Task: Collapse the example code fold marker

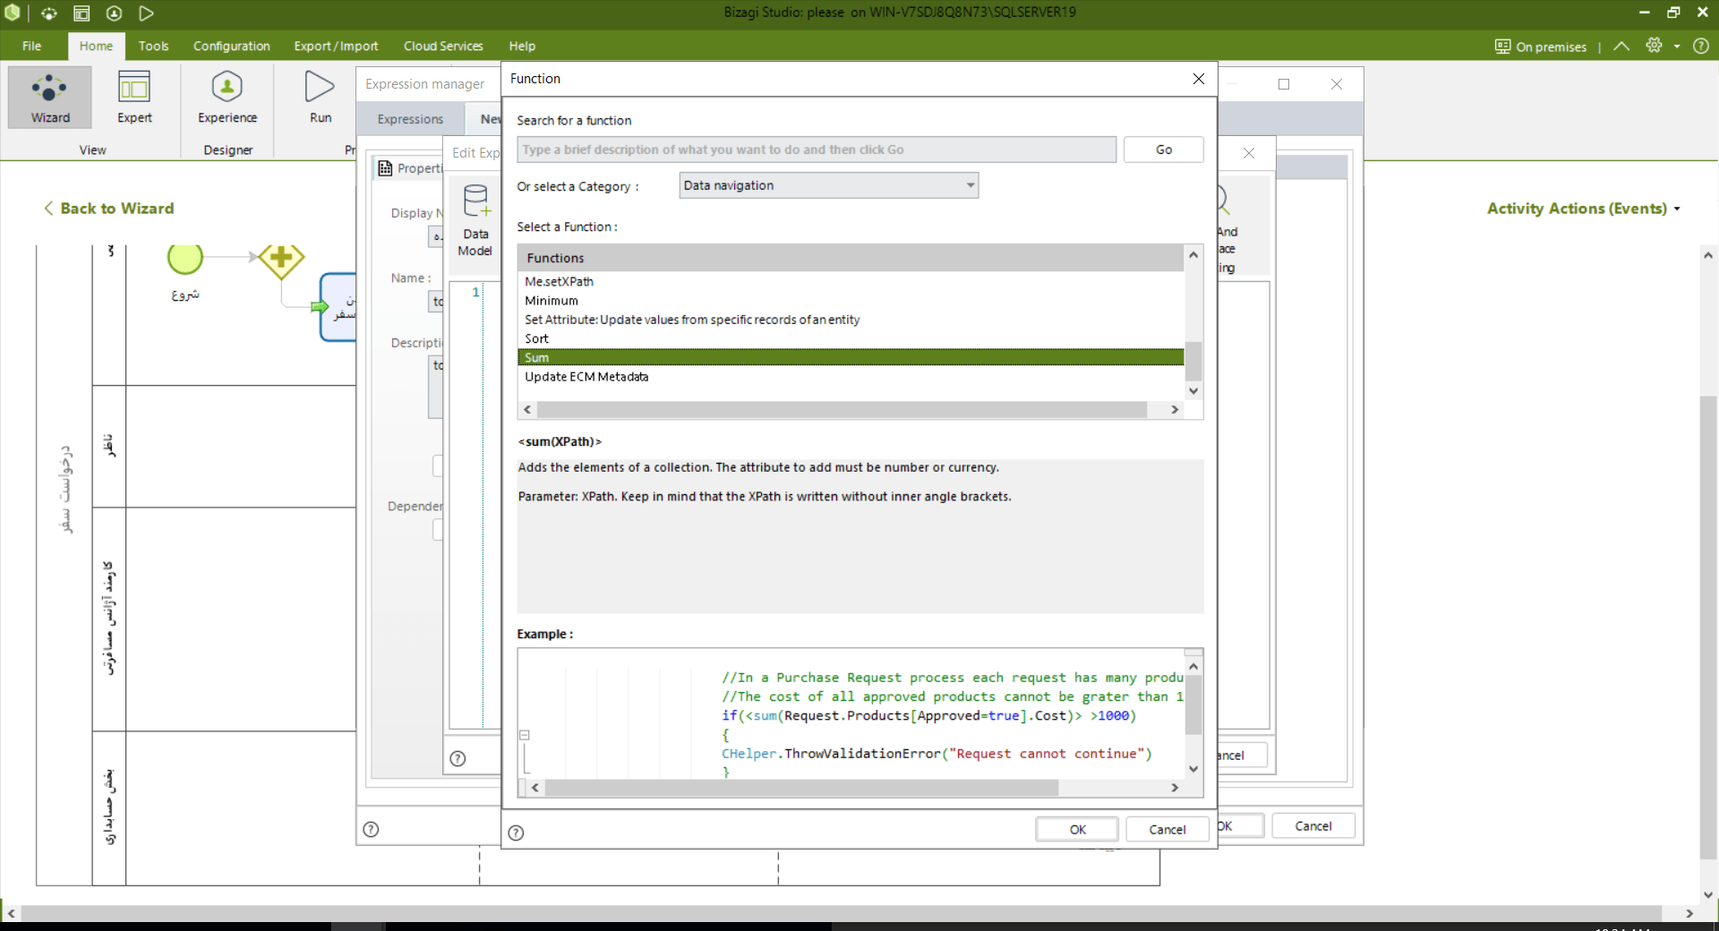Action: click(525, 735)
